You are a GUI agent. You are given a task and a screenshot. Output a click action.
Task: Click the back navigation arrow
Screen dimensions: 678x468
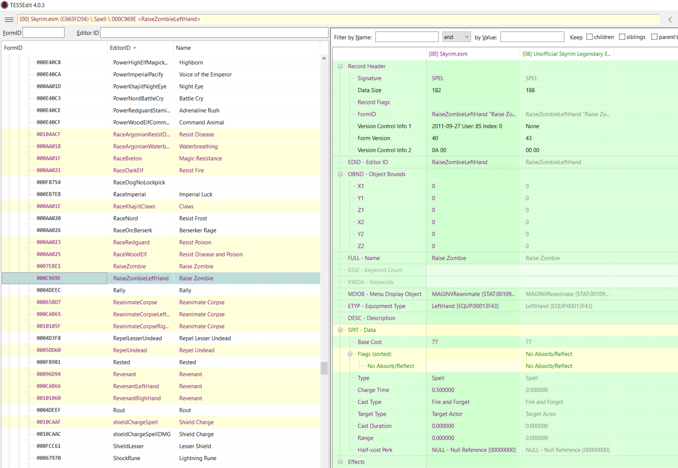click(x=670, y=19)
